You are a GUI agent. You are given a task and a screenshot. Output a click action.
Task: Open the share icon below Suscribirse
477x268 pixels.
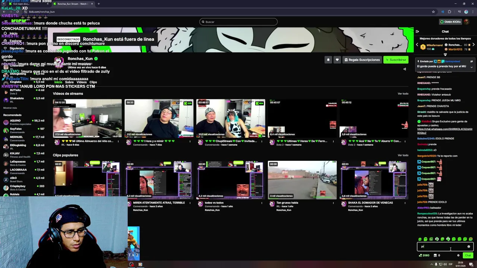click(x=405, y=69)
